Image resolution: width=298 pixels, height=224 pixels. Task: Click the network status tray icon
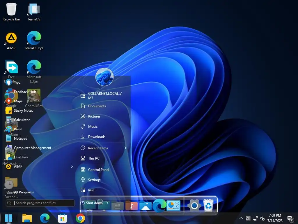255,218
